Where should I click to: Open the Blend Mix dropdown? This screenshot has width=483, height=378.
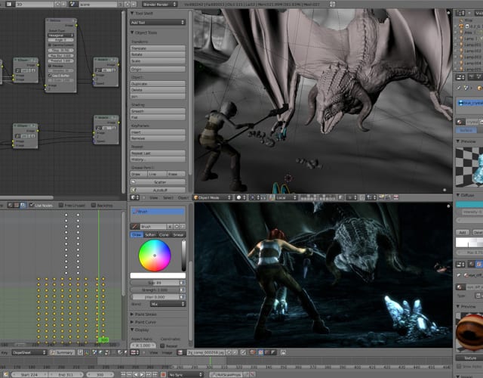pos(168,304)
